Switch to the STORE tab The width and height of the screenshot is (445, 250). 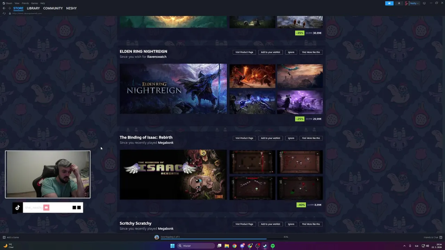[x=18, y=8]
